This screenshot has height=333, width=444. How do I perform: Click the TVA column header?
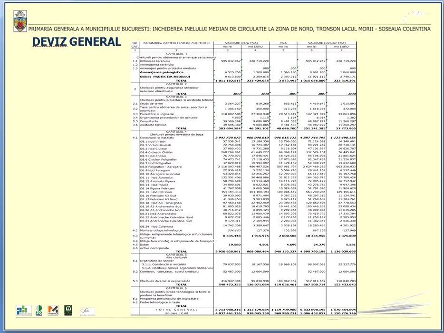click(283, 43)
